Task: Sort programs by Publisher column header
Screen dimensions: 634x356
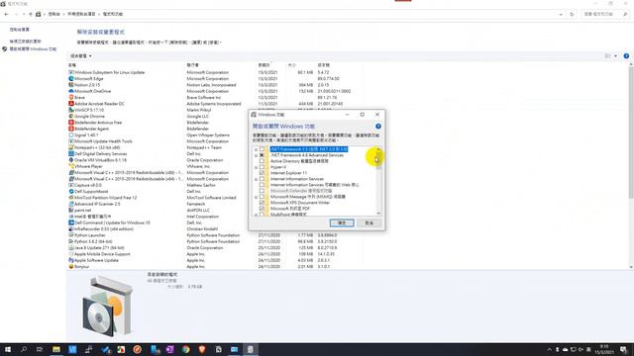Action: 192,65
